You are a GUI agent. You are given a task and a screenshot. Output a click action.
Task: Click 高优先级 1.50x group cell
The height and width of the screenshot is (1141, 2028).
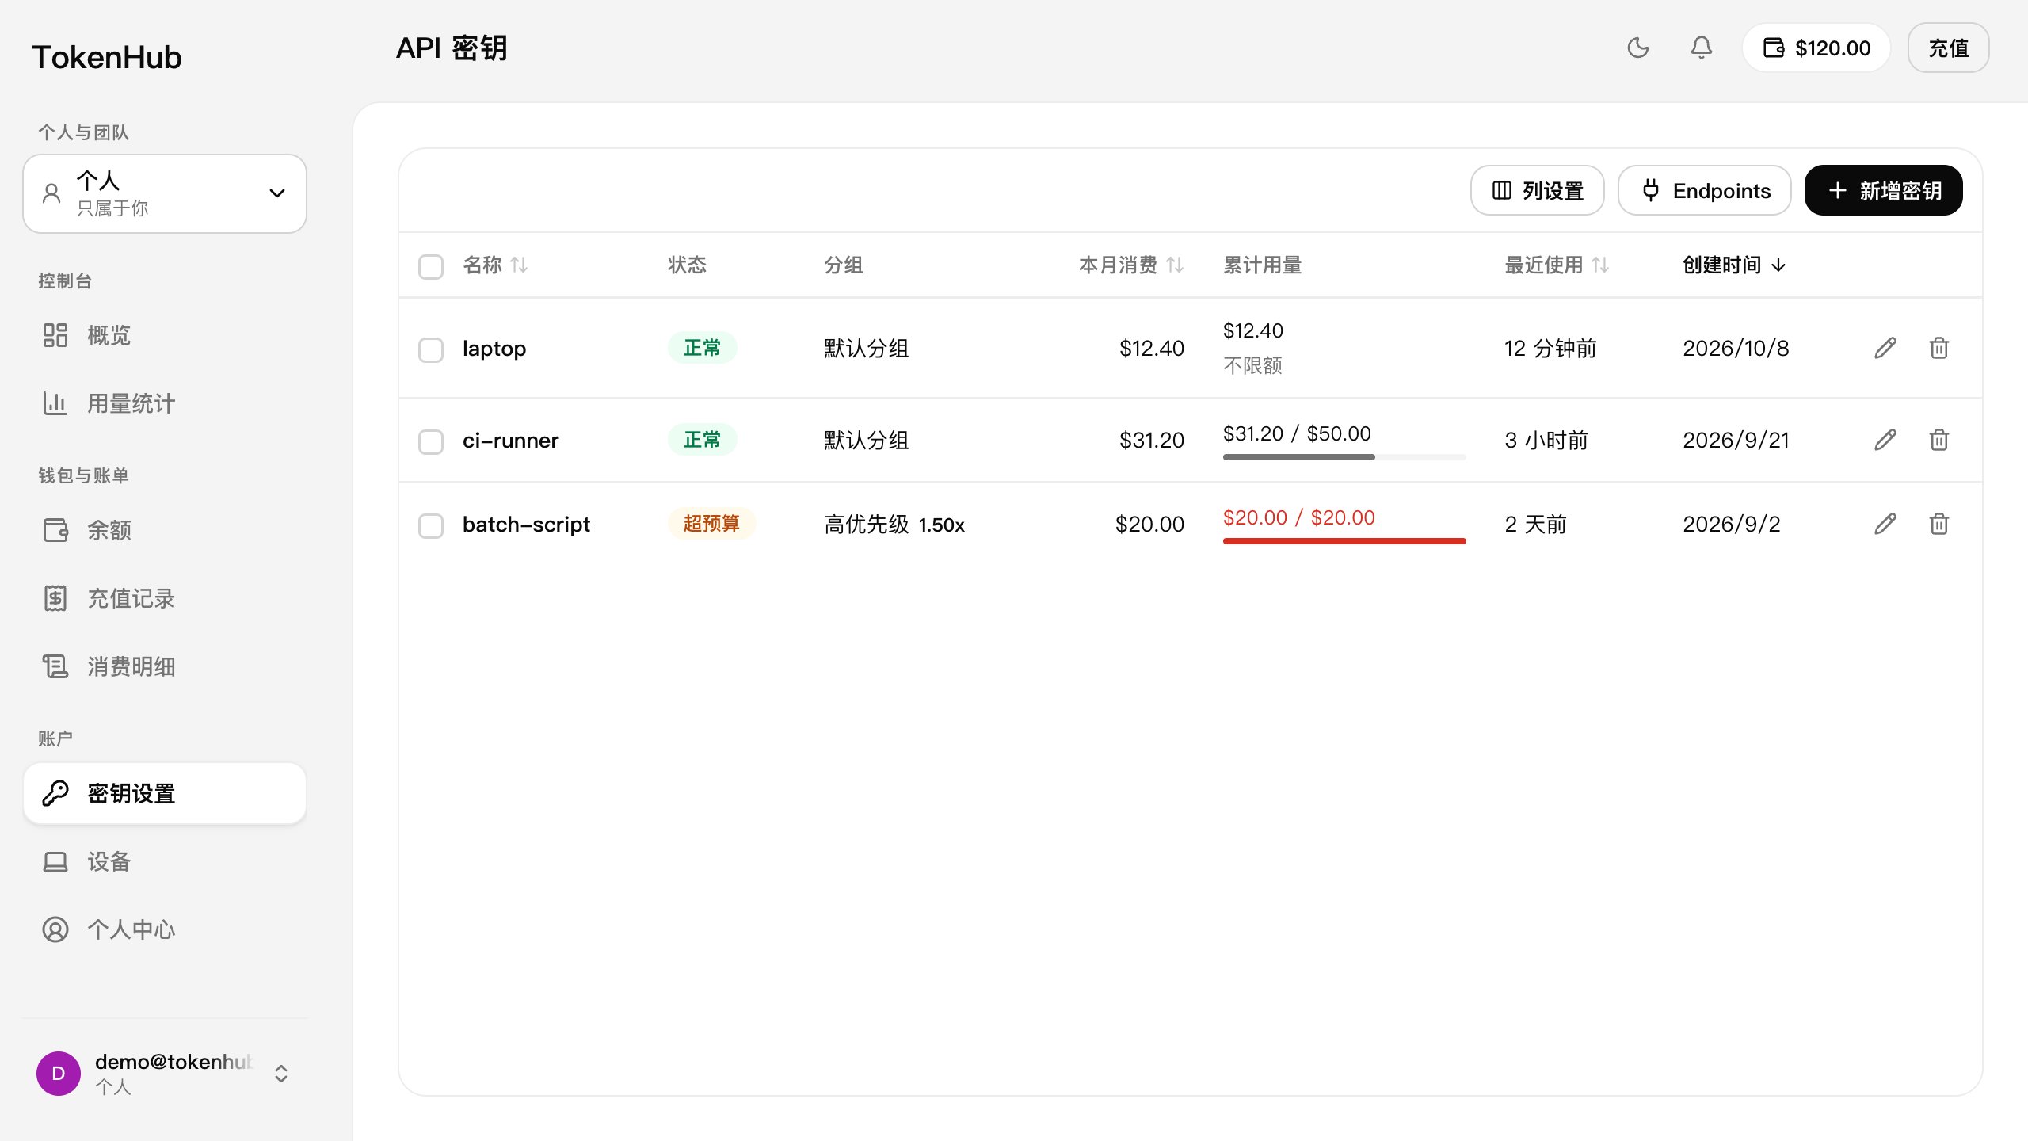point(894,525)
